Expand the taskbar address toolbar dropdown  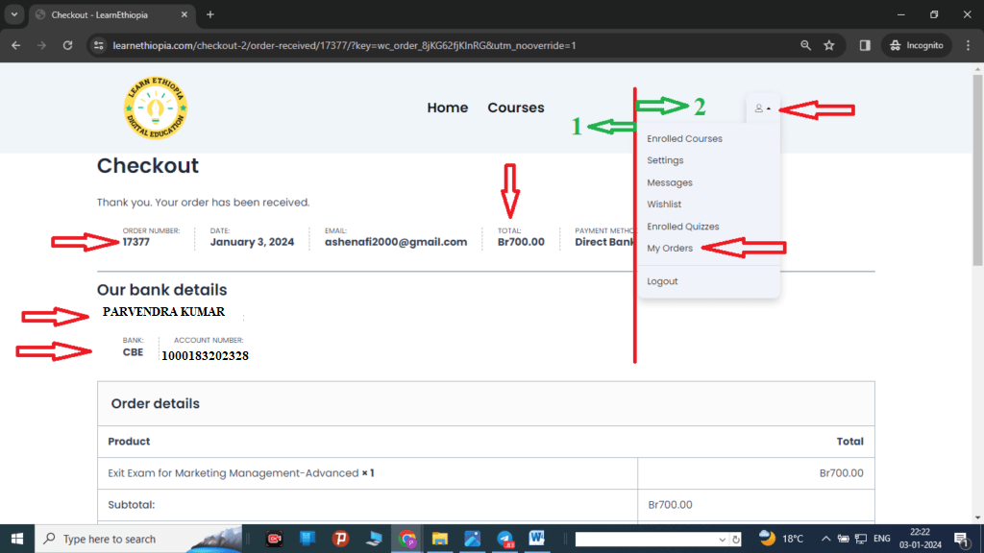pyautogui.click(x=722, y=540)
